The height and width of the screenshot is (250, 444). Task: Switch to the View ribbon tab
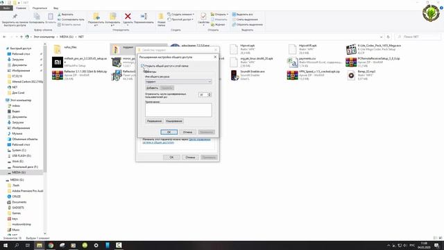(x=55, y=8)
